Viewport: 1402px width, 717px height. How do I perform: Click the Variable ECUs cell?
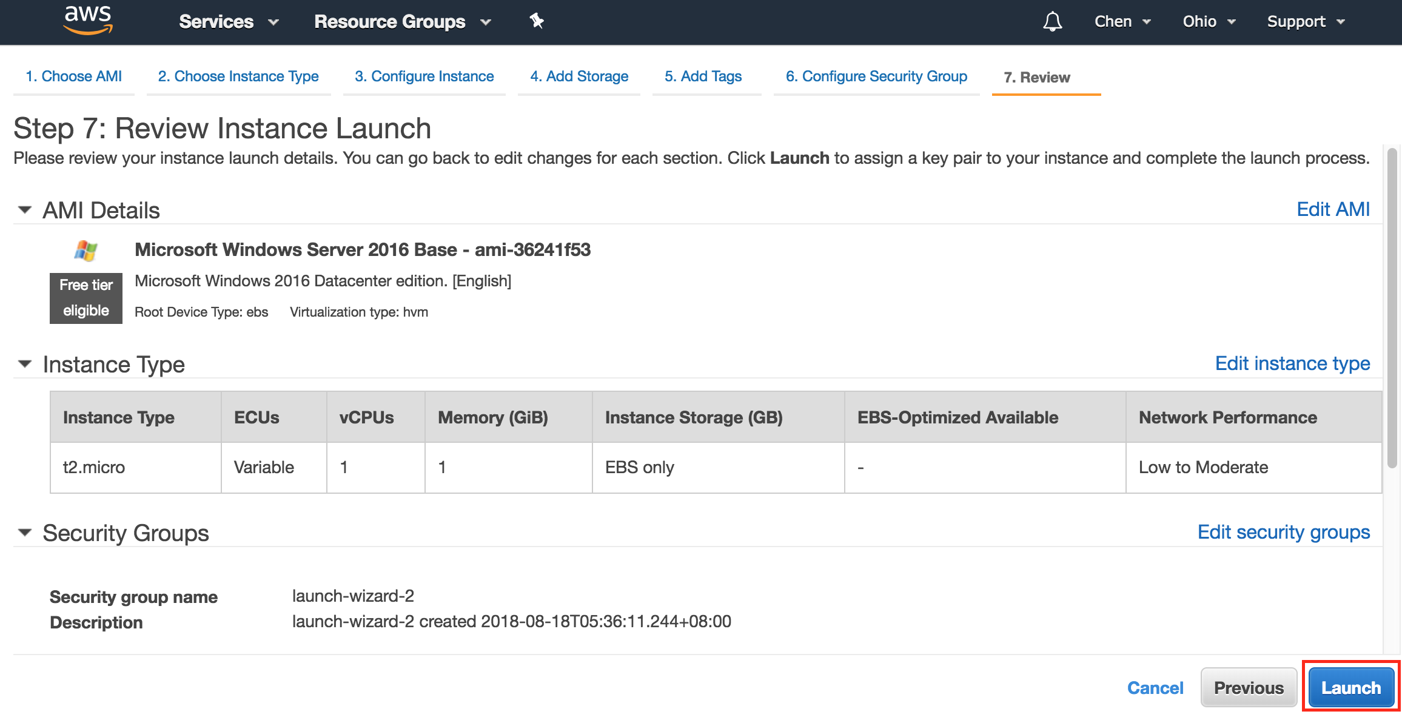pos(274,467)
